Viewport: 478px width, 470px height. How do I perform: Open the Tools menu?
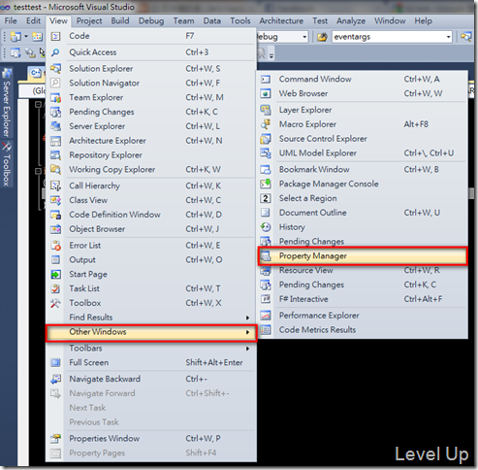pyautogui.click(x=240, y=21)
